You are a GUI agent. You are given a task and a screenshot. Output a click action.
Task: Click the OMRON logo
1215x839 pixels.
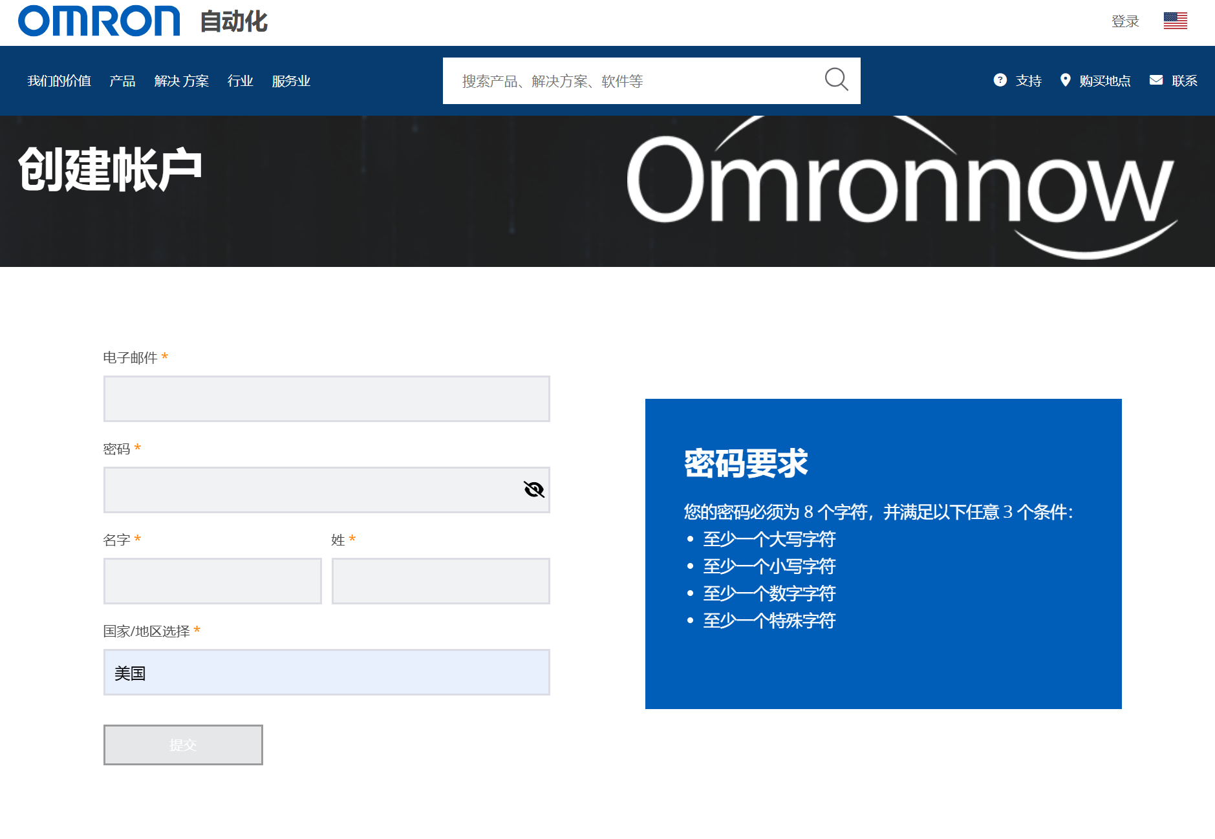click(99, 21)
